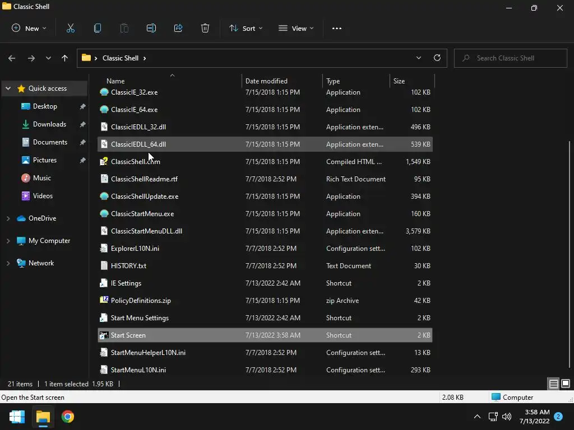Viewport: 574px width, 430px height.
Task: Open the New dropdown menu
Action: [x=29, y=28]
